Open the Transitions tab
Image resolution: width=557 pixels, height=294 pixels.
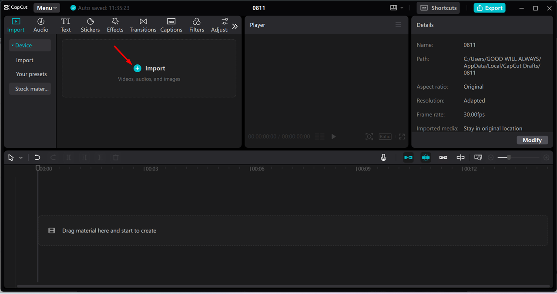pos(143,25)
